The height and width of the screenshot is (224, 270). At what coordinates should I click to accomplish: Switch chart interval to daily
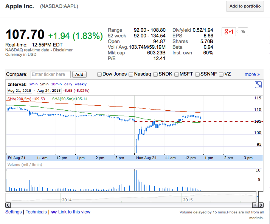pos(68,84)
